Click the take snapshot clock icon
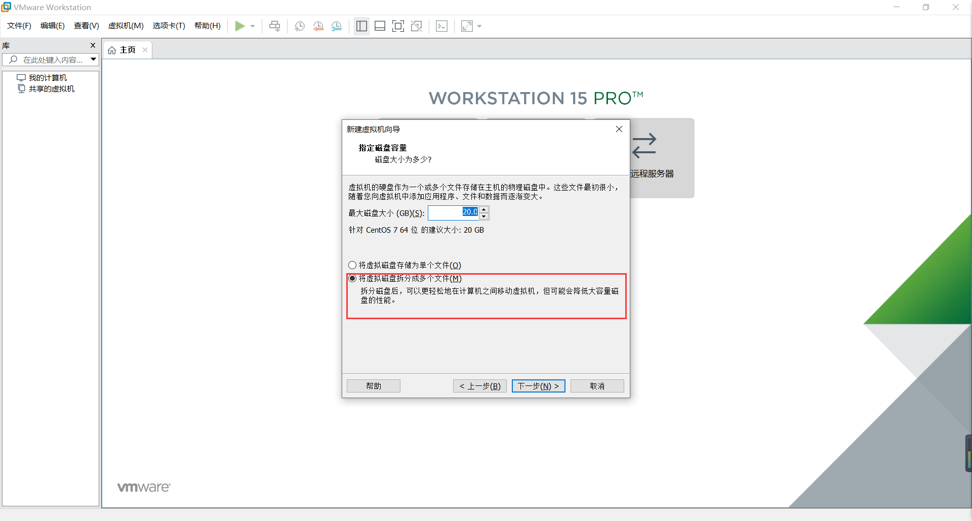Screen dimensions: 972x521 click(300, 26)
